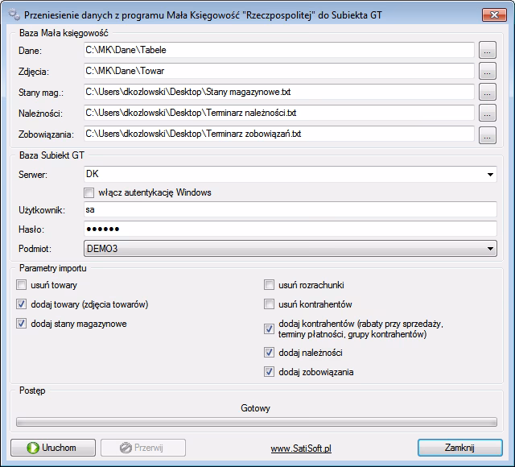
Task: Click the Postęp progress bar
Action: coord(257,421)
